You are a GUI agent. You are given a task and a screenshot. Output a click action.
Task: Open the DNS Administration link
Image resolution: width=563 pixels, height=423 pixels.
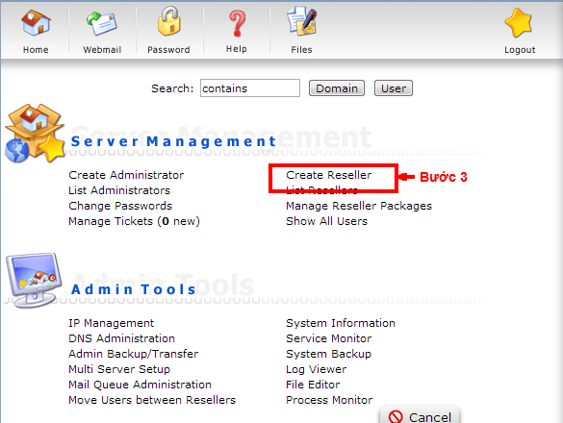coord(121,338)
